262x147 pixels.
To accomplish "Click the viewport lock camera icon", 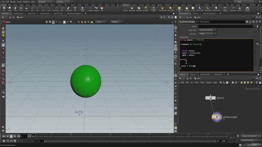I will tap(176, 35).
